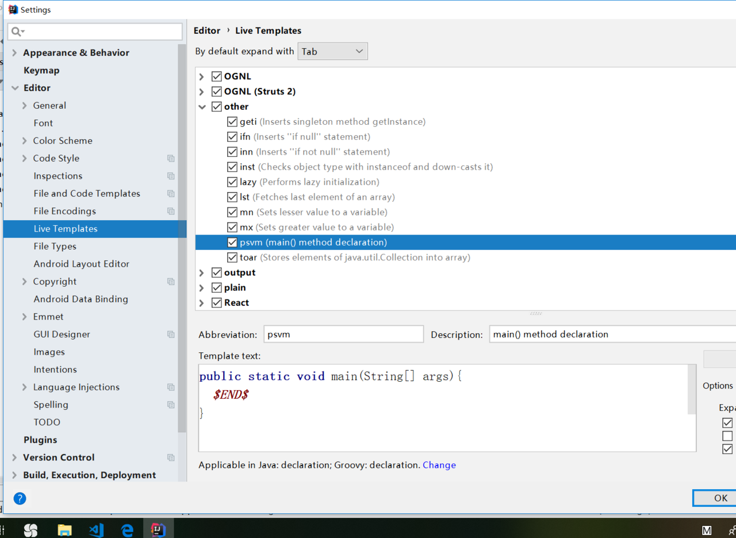This screenshot has height=538, width=736.
Task: Open Microsoft Edge from the taskbar
Action: 127,529
